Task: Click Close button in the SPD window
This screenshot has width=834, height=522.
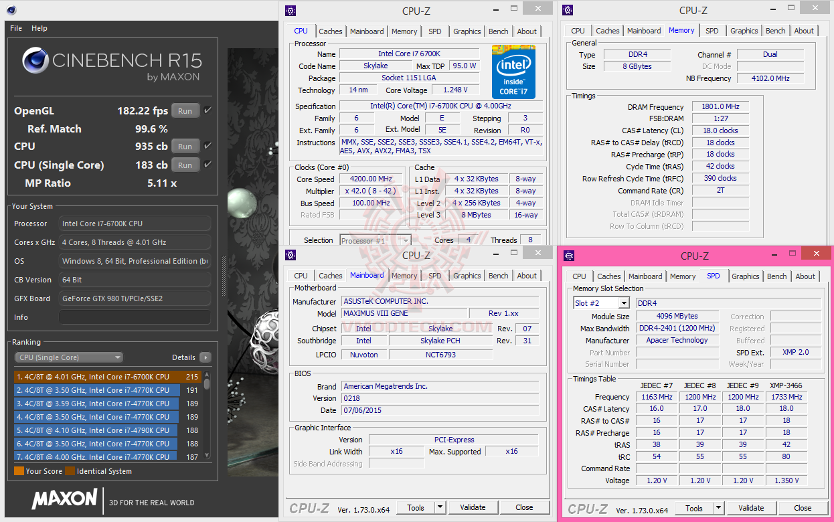Action: tap(803, 508)
